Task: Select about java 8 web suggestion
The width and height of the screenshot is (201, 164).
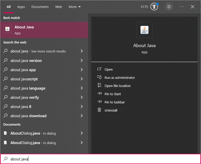Action: [x=21, y=107]
